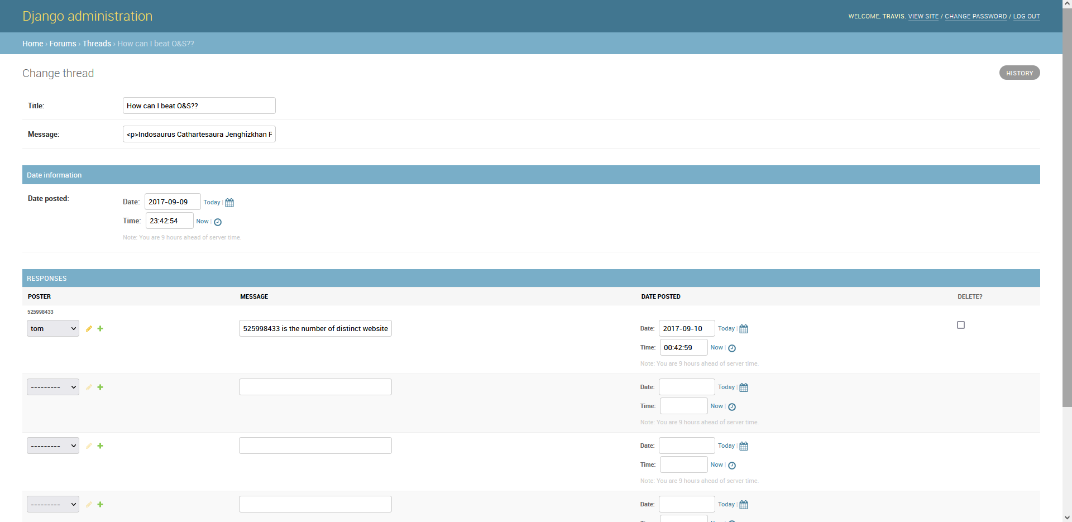Click into the thread Title field
This screenshot has width=1072, height=522.
(199, 106)
